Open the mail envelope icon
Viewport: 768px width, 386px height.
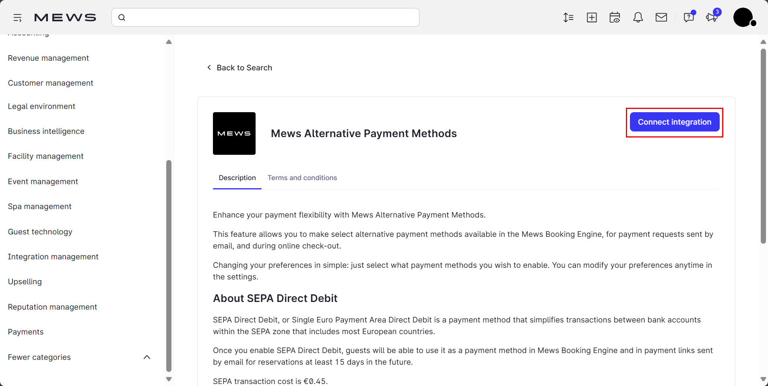[661, 17]
